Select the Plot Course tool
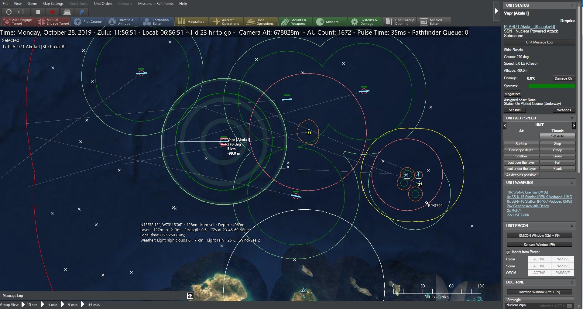 tap(88, 22)
